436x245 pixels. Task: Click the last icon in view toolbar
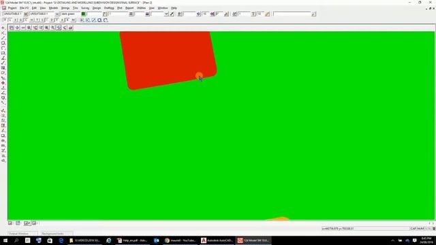[x=70, y=27]
